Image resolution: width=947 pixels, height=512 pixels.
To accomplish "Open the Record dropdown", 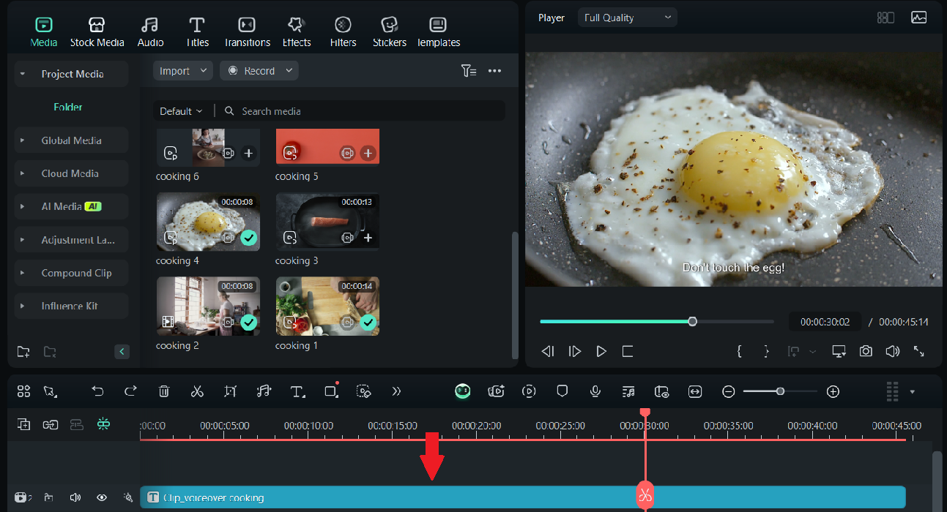I will click(x=259, y=71).
